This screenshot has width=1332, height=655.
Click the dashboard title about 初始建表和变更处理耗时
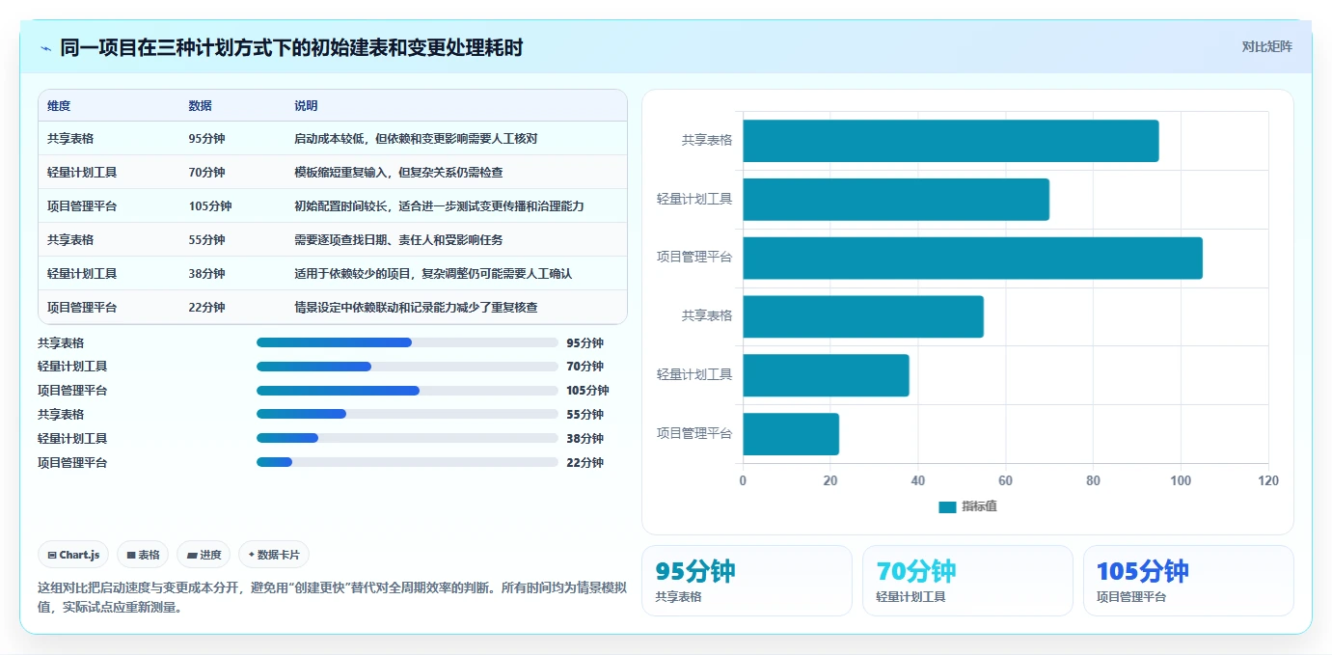pyautogui.click(x=291, y=48)
